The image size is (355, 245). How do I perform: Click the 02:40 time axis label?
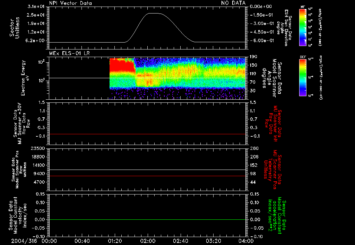[180, 241]
